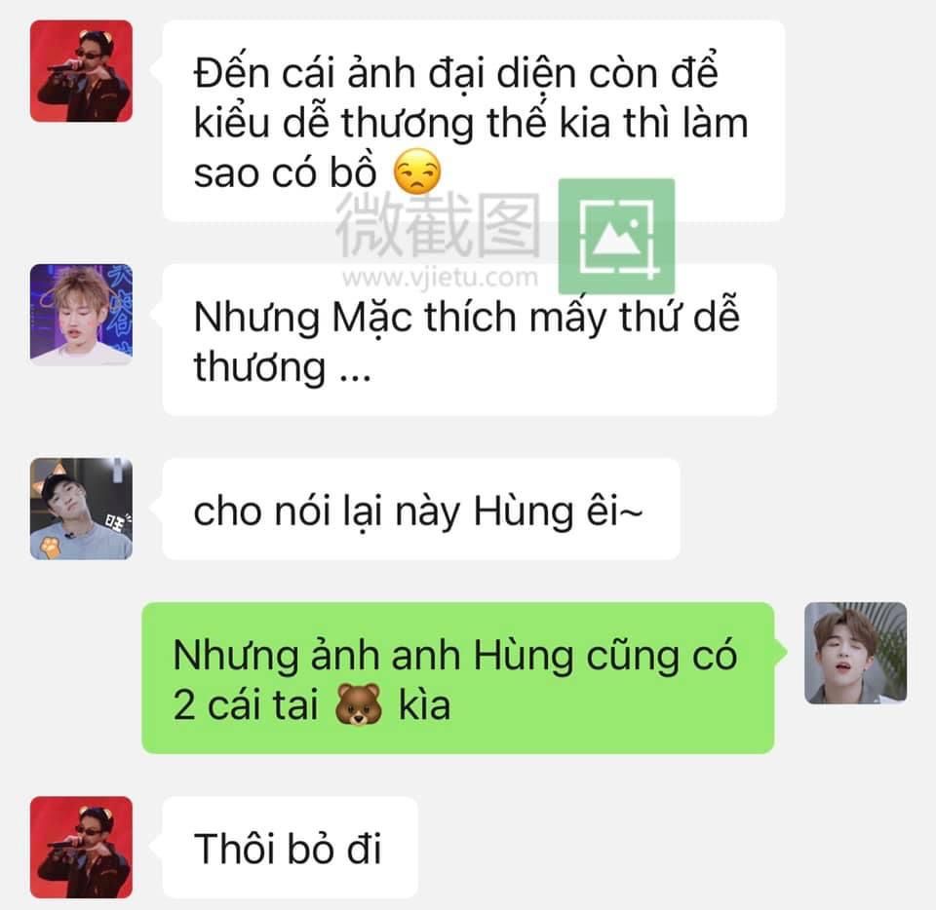Open the red avatar next to "Thôi bỏ đi"
The height and width of the screenshot is (910, 936).
pos(81,847)
